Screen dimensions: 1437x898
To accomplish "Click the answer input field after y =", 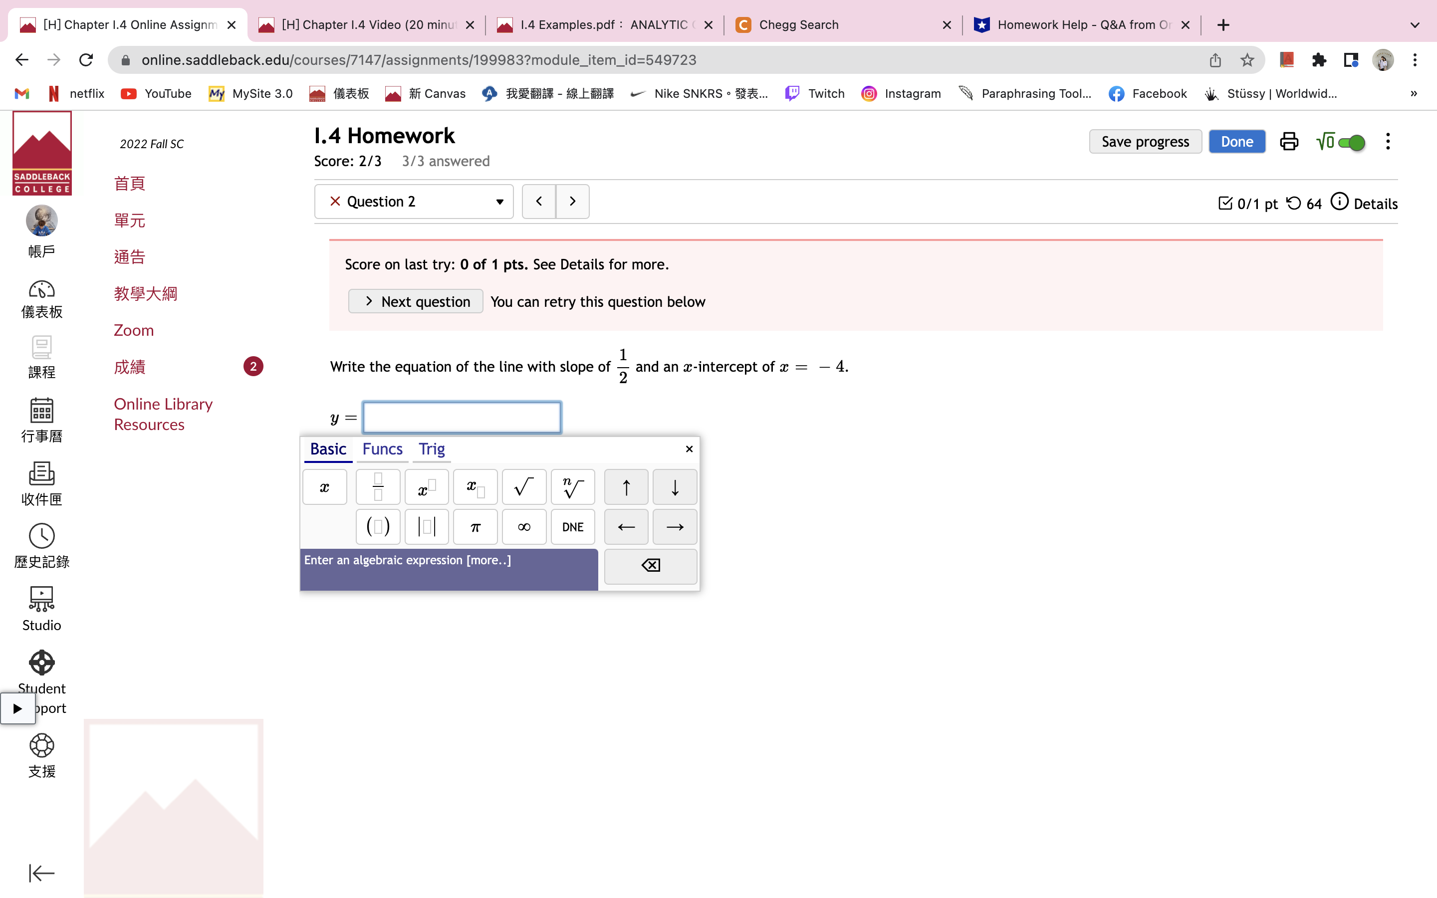I will tap(462, 417).
